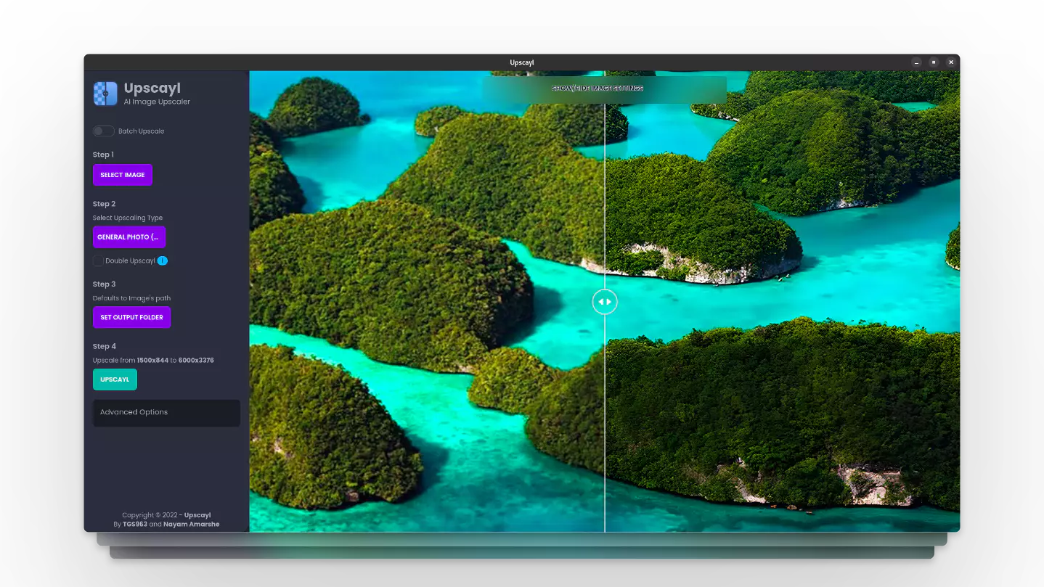Viewport: 1044px width, 587px height.
Task: Start upscaling with the teal Upscayl button
Action: click(x=115, y=379)
